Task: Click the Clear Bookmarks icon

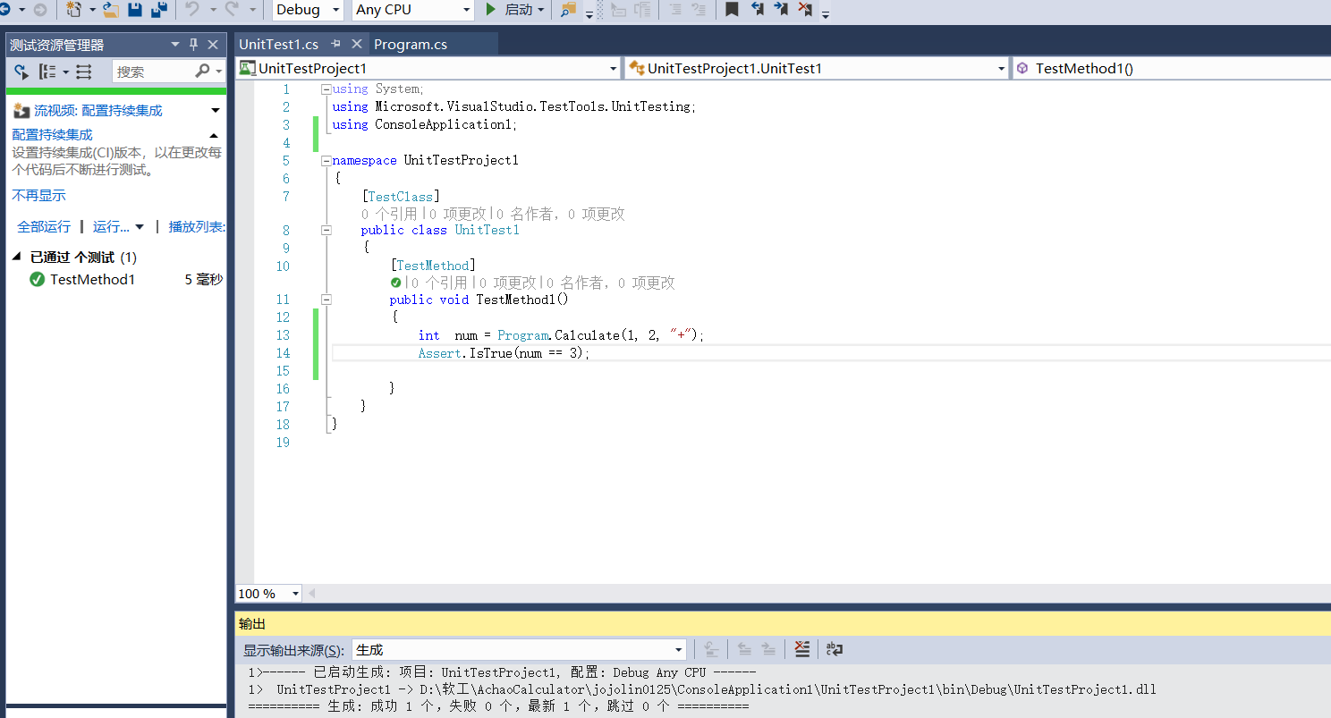Action: pos(805,10)
